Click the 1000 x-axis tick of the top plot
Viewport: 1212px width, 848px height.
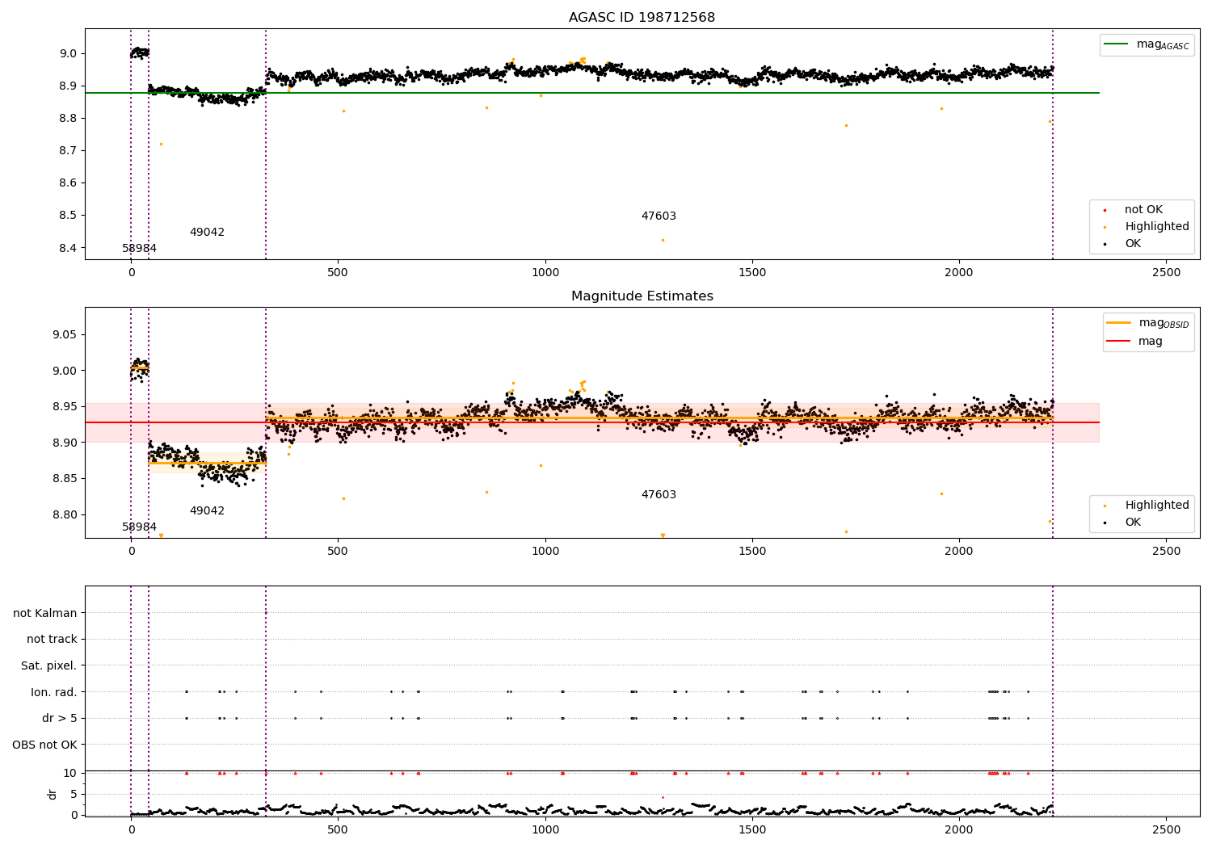pos(545,272)
